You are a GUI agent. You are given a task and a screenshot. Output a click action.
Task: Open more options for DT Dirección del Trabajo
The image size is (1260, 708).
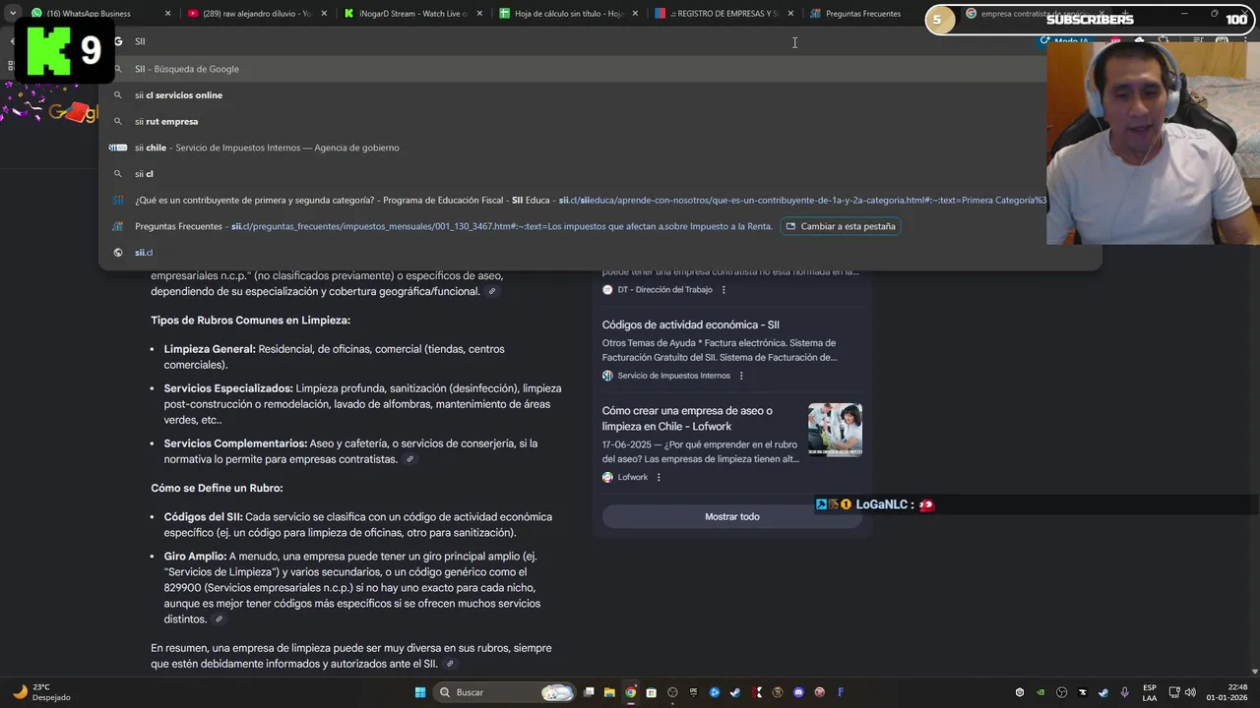click(x=724, y=290)
